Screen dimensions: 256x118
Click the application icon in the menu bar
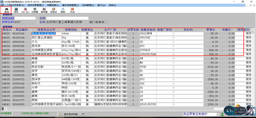pos(2,5)
